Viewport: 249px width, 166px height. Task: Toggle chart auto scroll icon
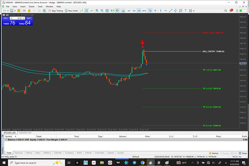tap(112, 10)
